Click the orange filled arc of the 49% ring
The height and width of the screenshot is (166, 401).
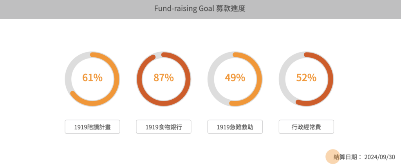point(259,79)
